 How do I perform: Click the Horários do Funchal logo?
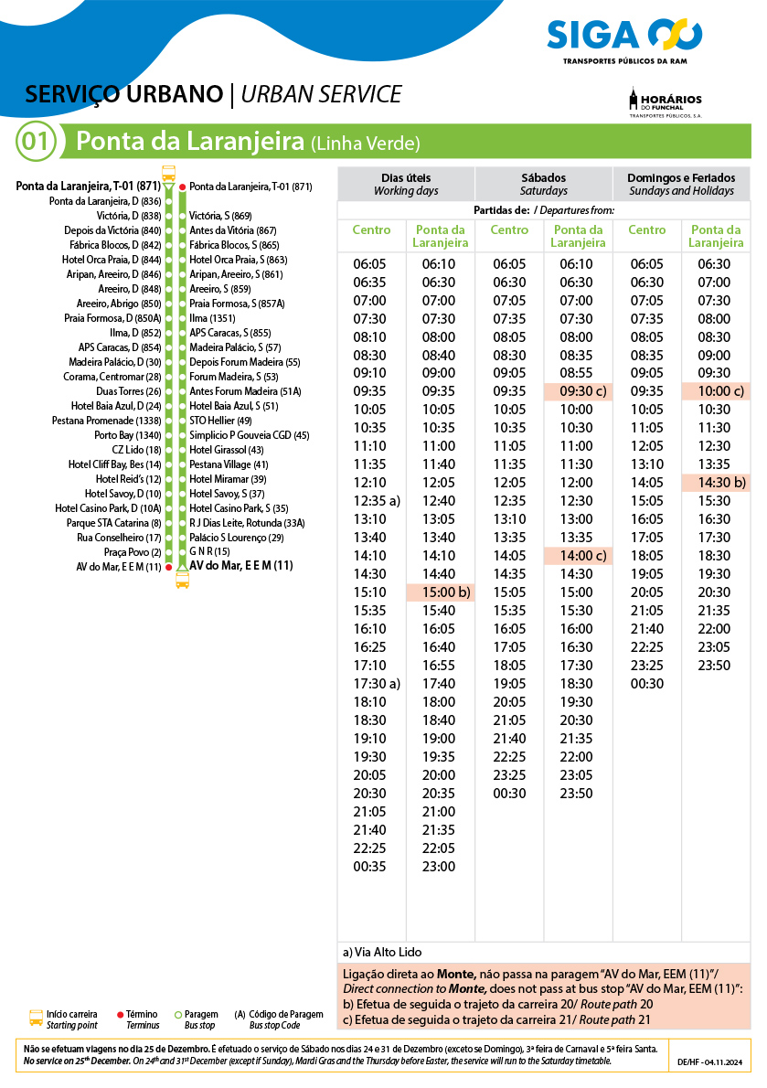coord(665,102)
